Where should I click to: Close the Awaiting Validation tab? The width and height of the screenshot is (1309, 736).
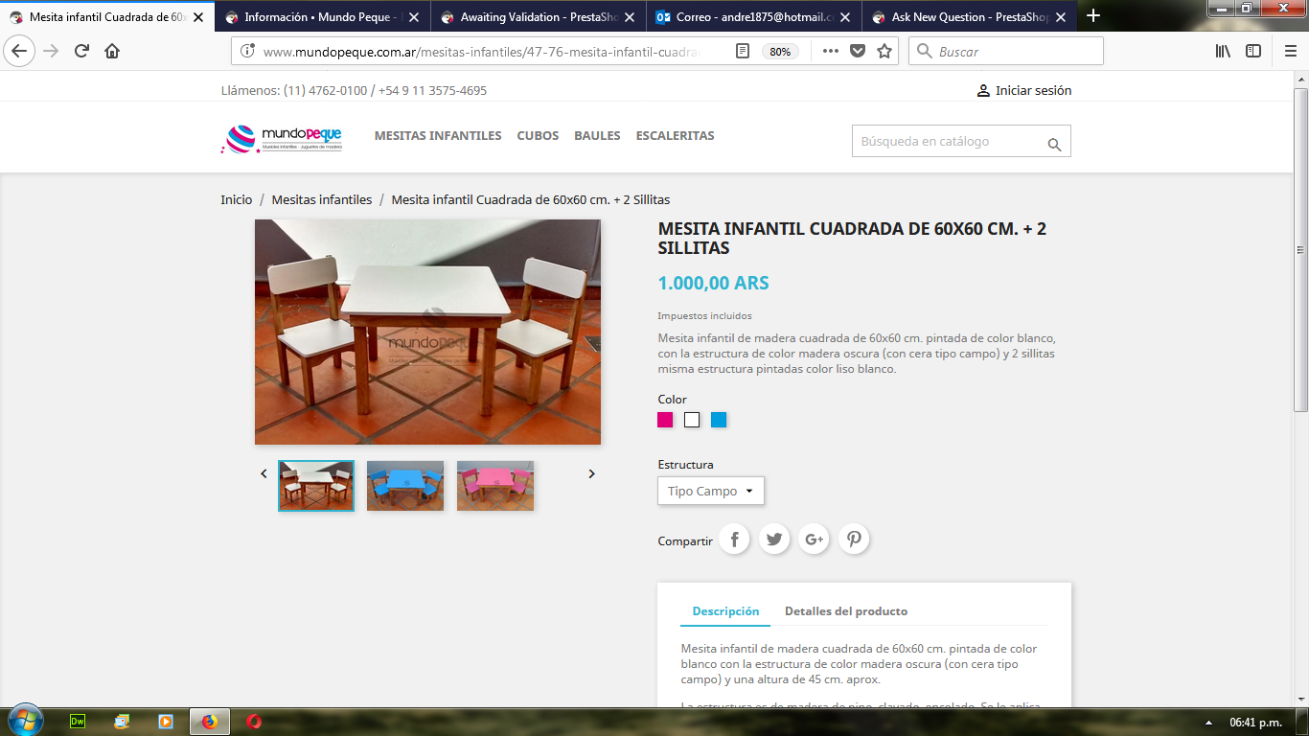click(x=632, y=16)
